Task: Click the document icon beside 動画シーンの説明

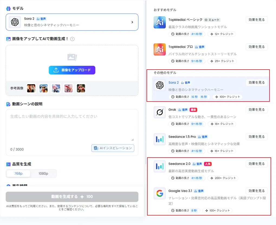Action: coord(8,104)
